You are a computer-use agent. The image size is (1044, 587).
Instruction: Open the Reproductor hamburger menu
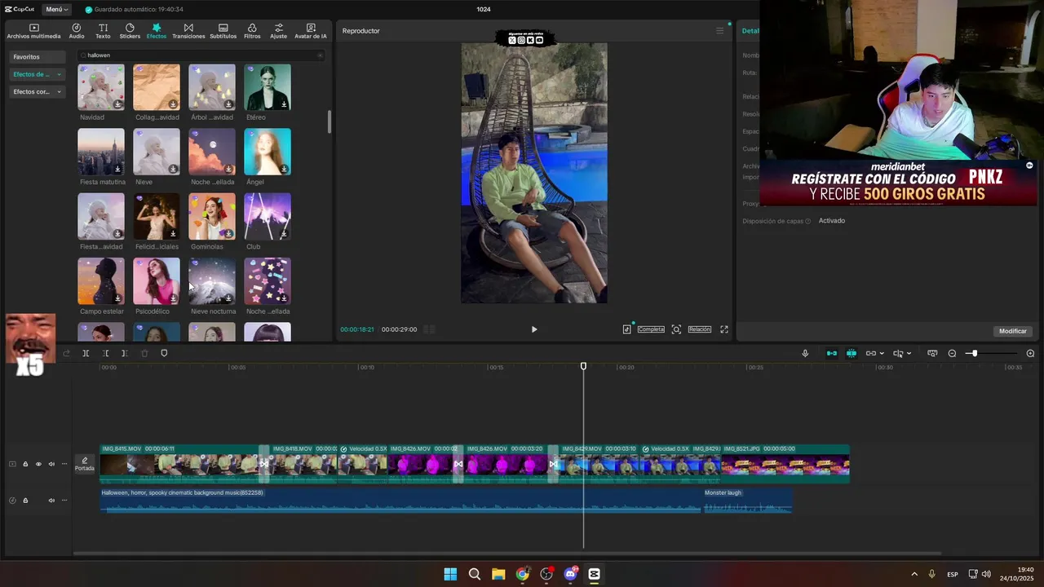click(x=719, y=31)
